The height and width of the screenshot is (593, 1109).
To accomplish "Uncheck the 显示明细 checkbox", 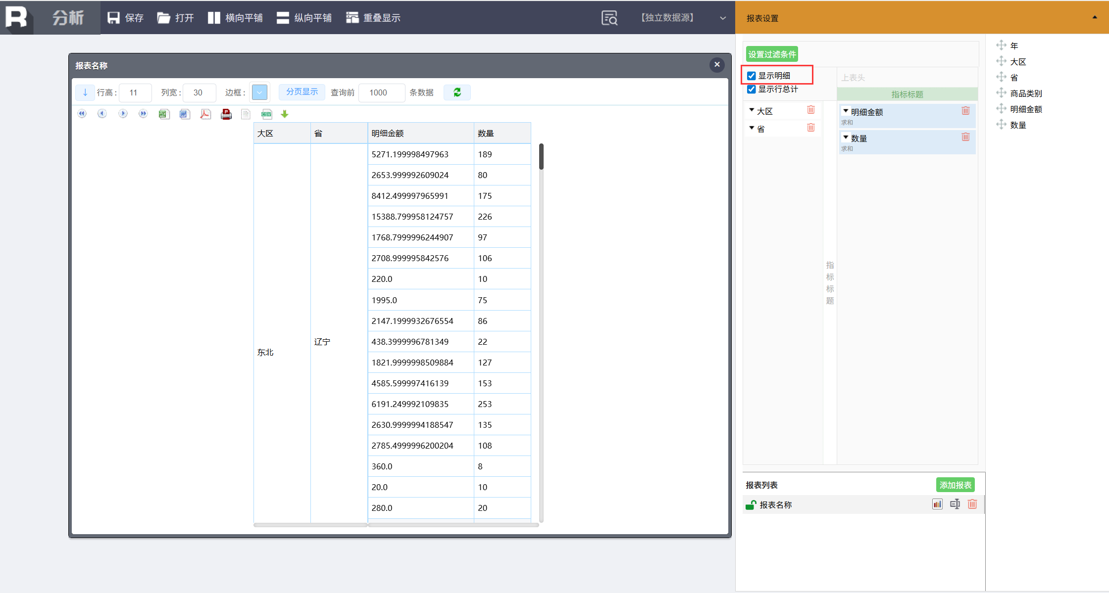I will tap(752, 76).
